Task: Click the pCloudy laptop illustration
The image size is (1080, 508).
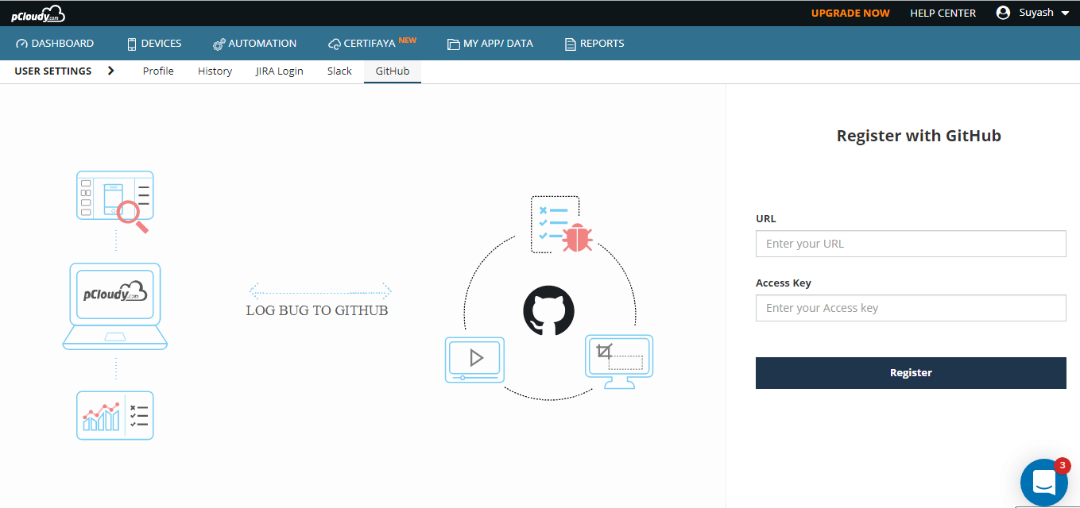Action: point(115,306)
